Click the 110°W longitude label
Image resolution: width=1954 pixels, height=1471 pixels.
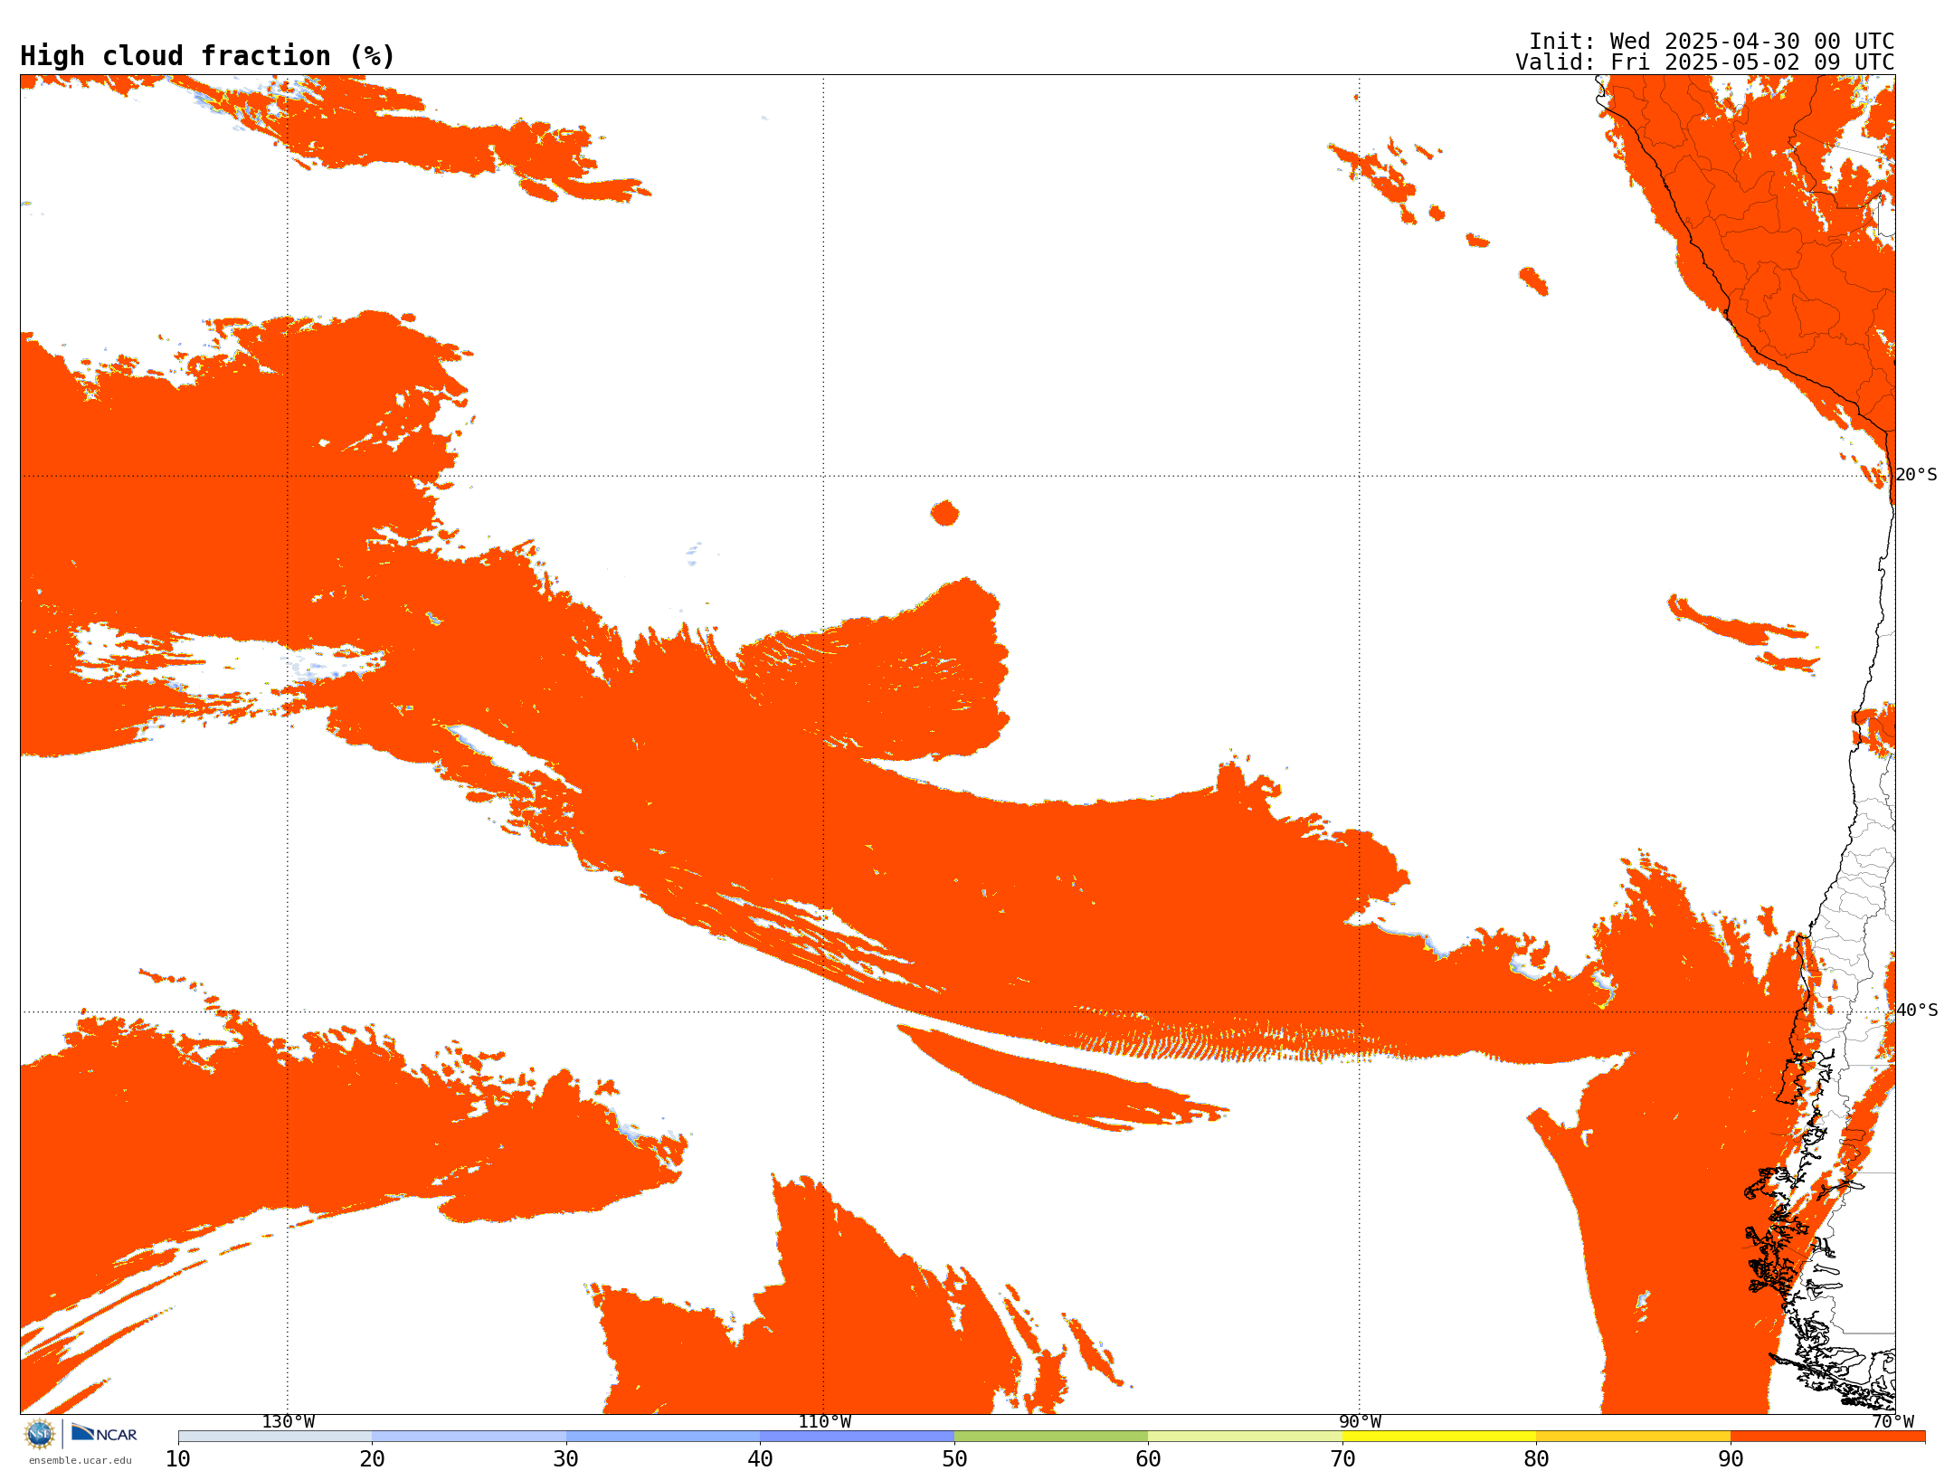(x=824, y=1421)
